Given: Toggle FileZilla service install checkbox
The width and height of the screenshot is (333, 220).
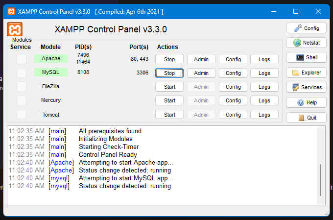Looking at the screenshot, I should tap(22, 87).
